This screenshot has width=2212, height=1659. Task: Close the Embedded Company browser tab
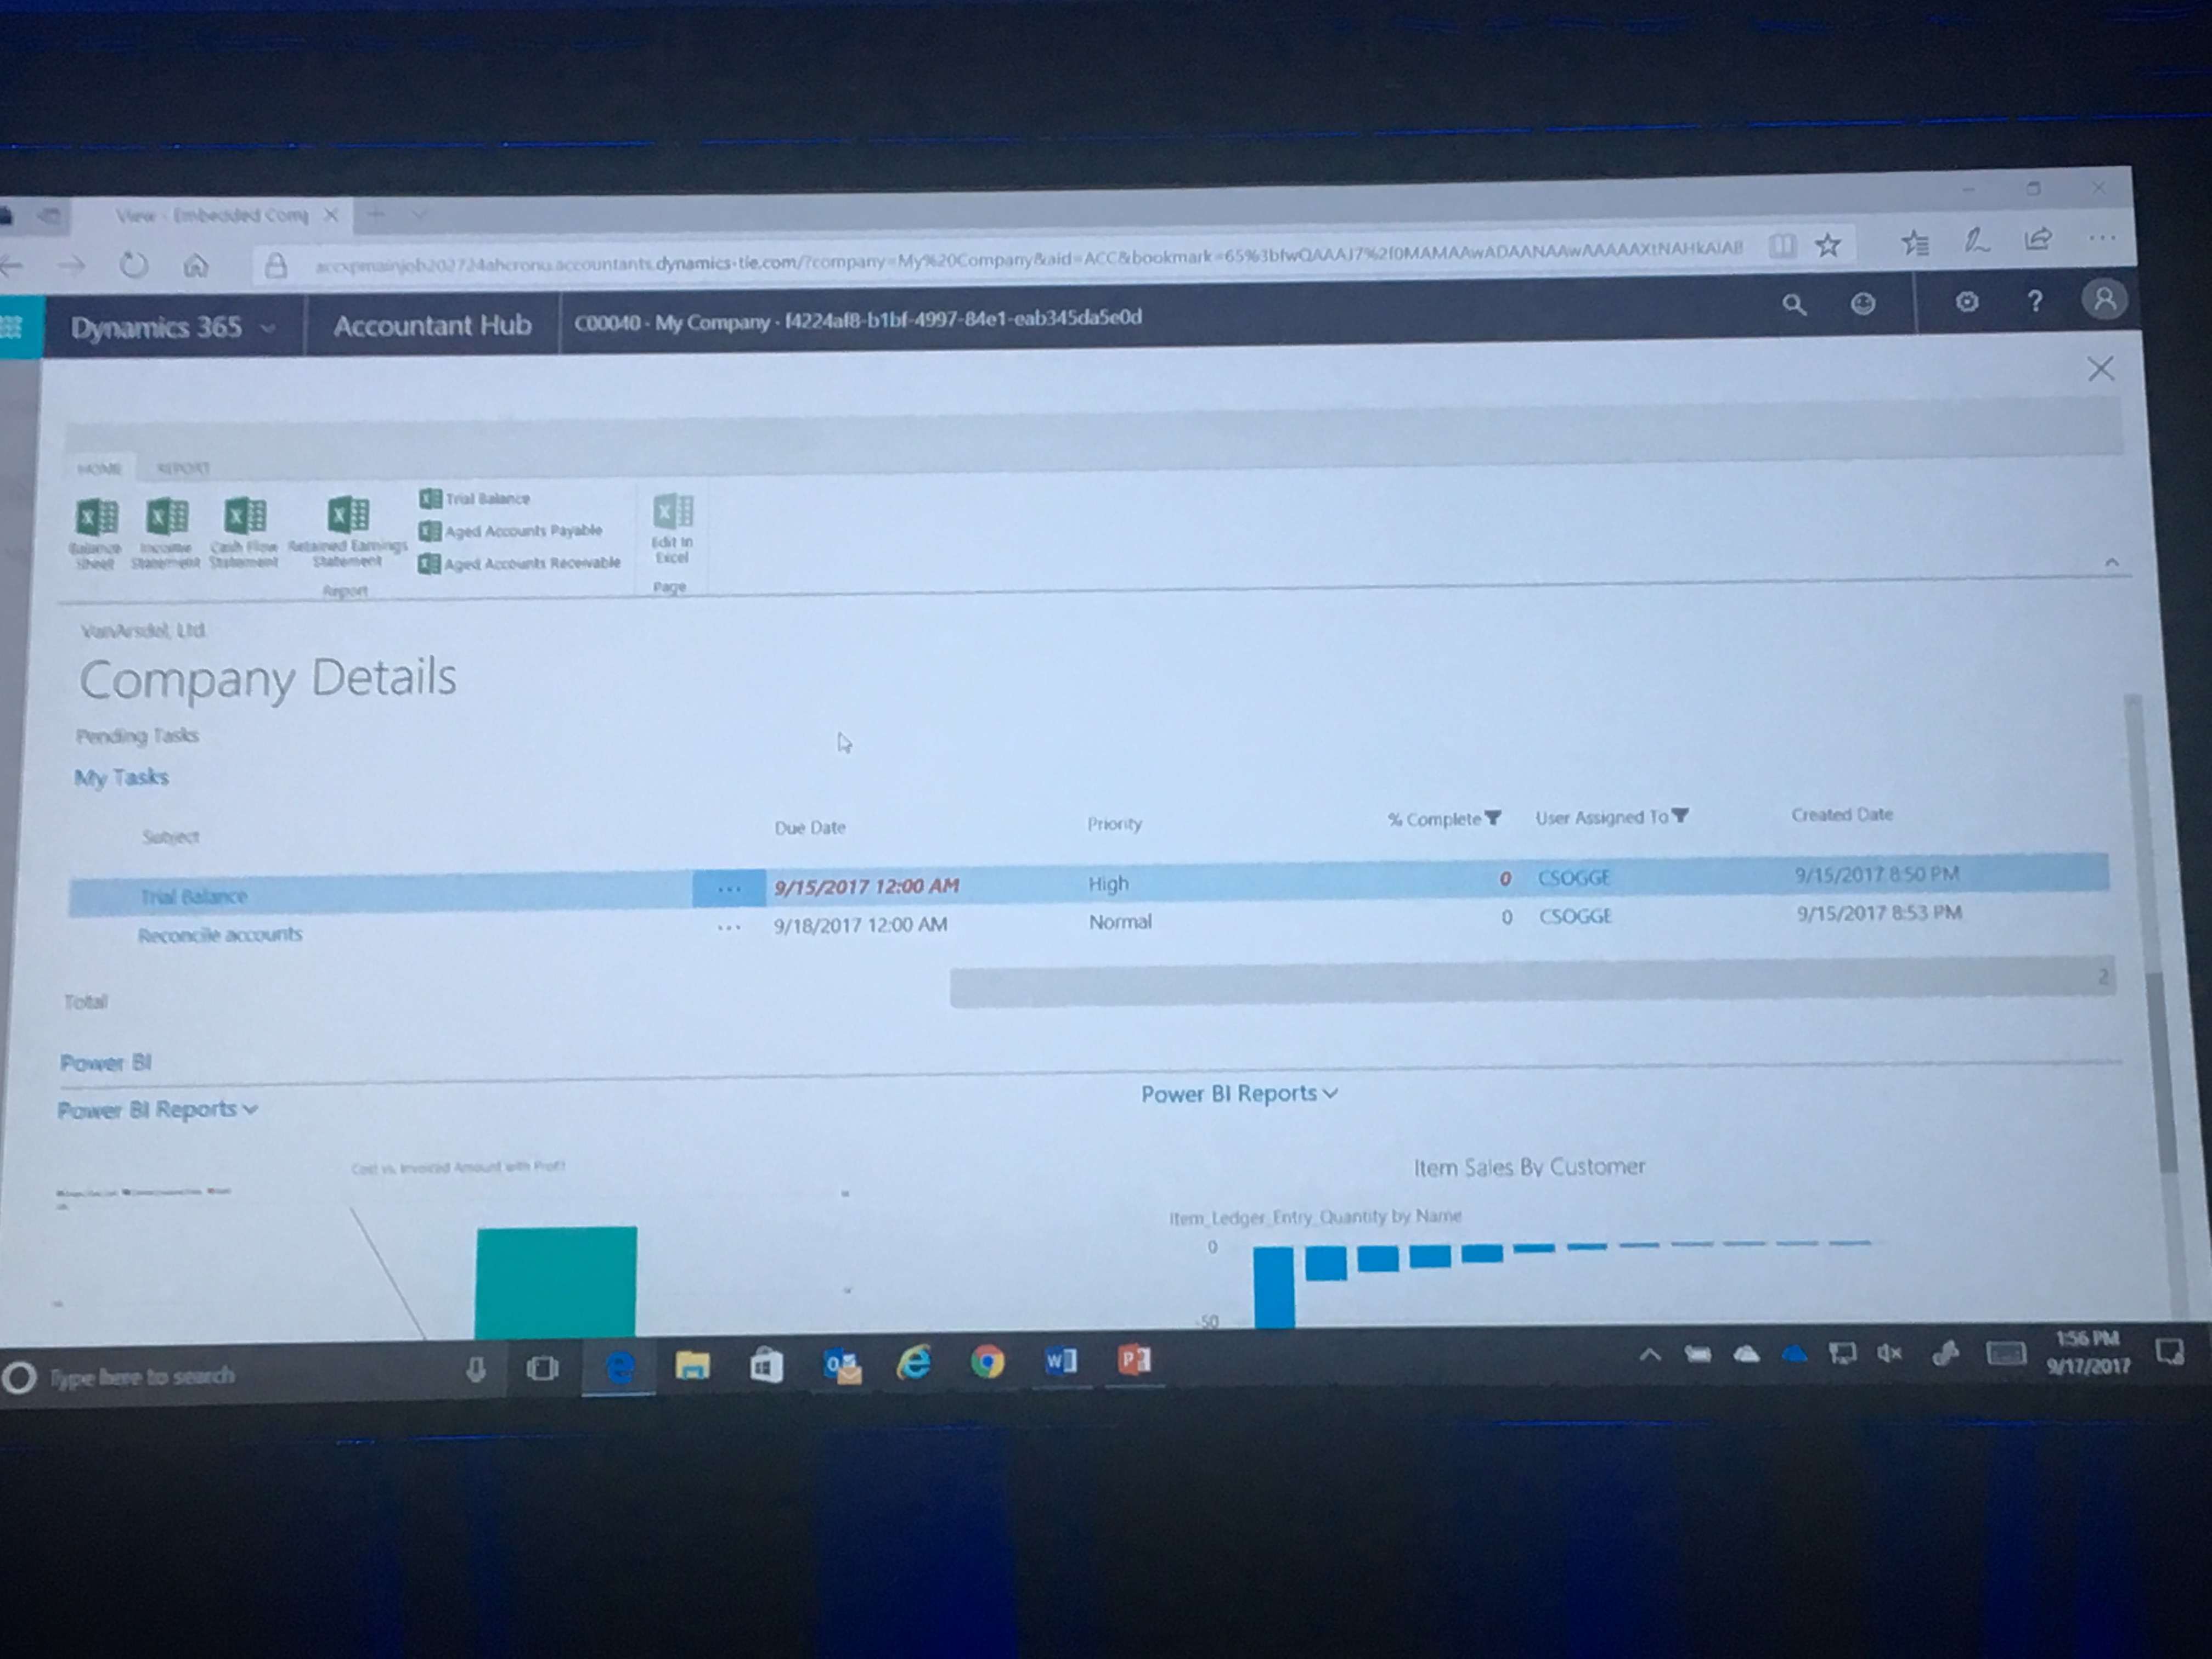pos(331,215)
